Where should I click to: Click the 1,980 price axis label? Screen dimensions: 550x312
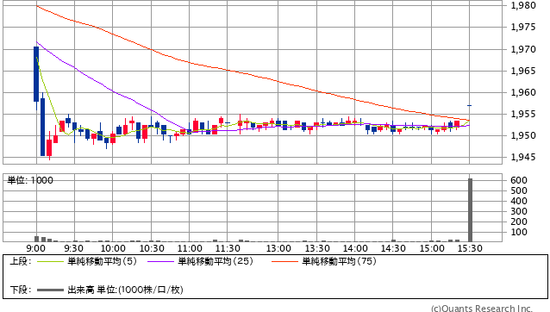pos(523,6)
